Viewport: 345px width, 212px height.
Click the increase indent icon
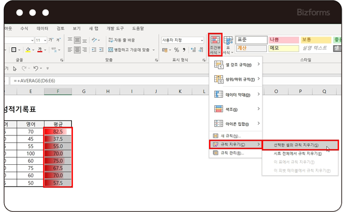click(101, 50)
